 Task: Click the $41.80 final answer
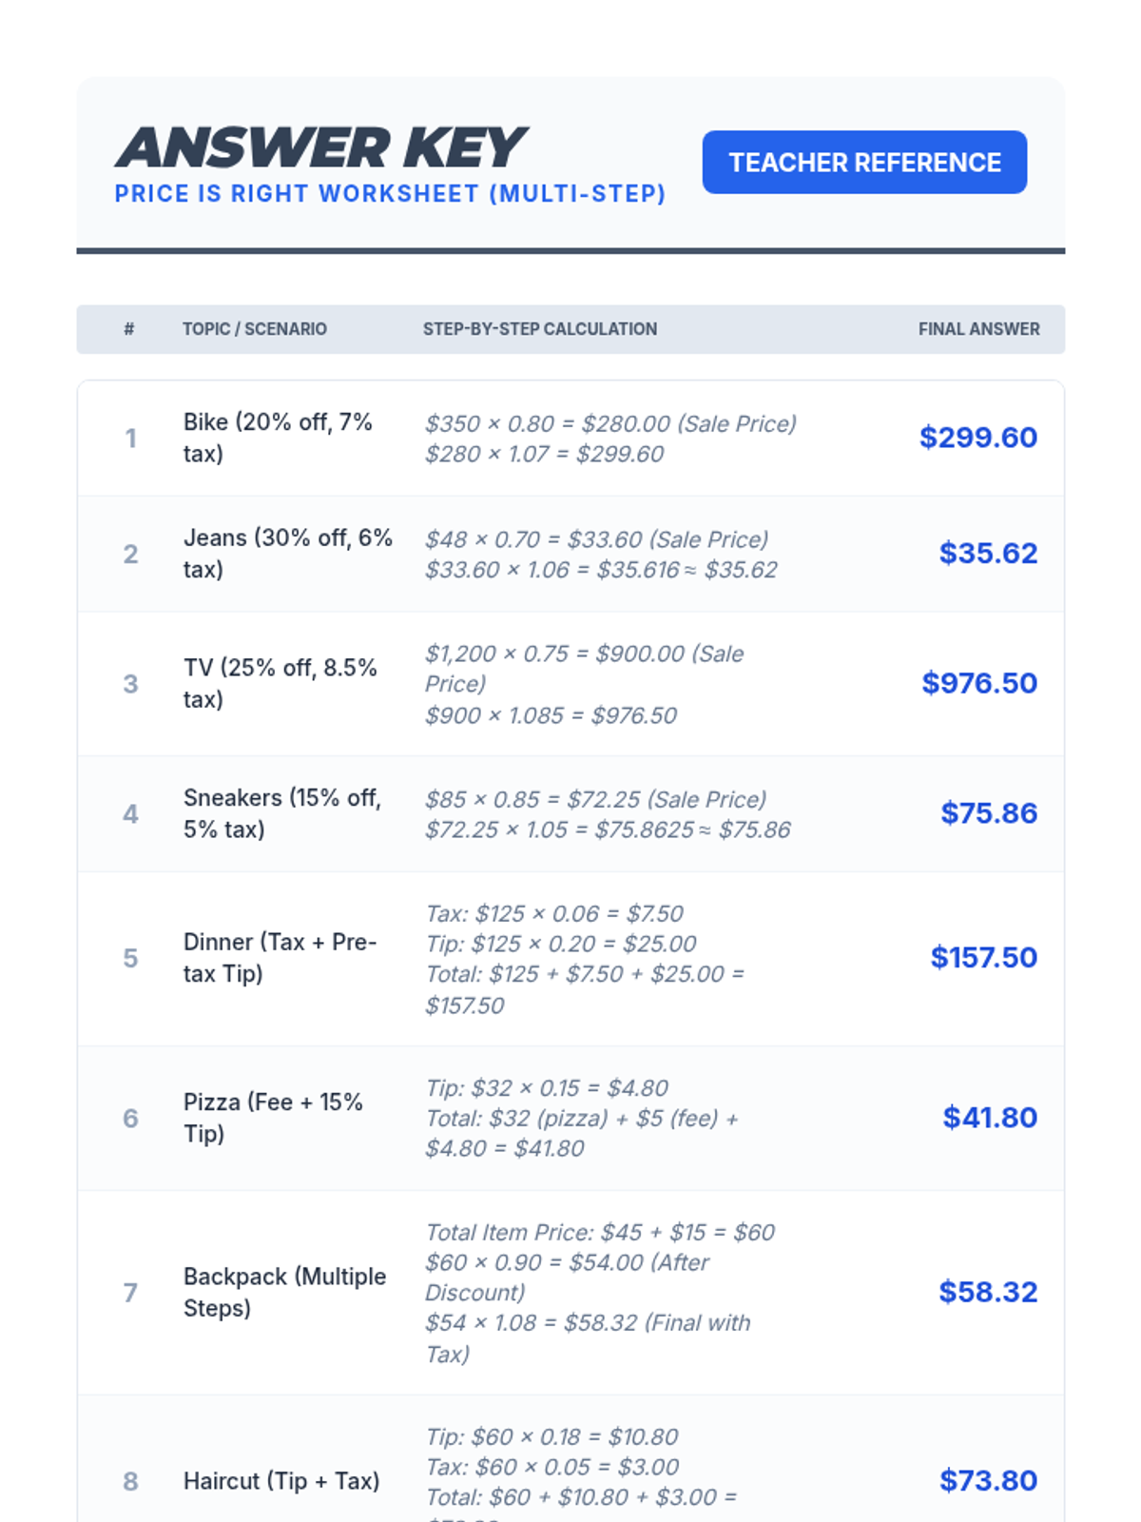tap(989, 1118)
